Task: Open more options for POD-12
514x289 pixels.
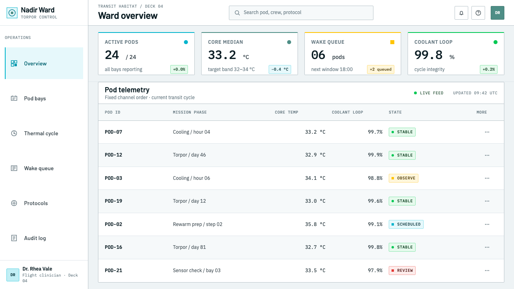Action: tap(487, 155)
